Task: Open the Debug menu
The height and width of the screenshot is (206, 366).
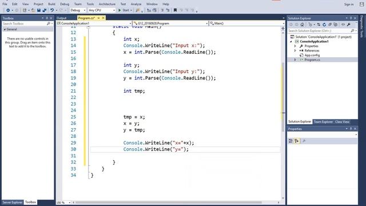Action: [x=65, y=4]
